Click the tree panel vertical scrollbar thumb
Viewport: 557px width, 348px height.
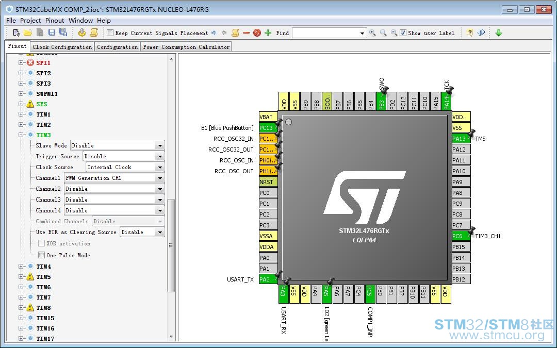171,245
